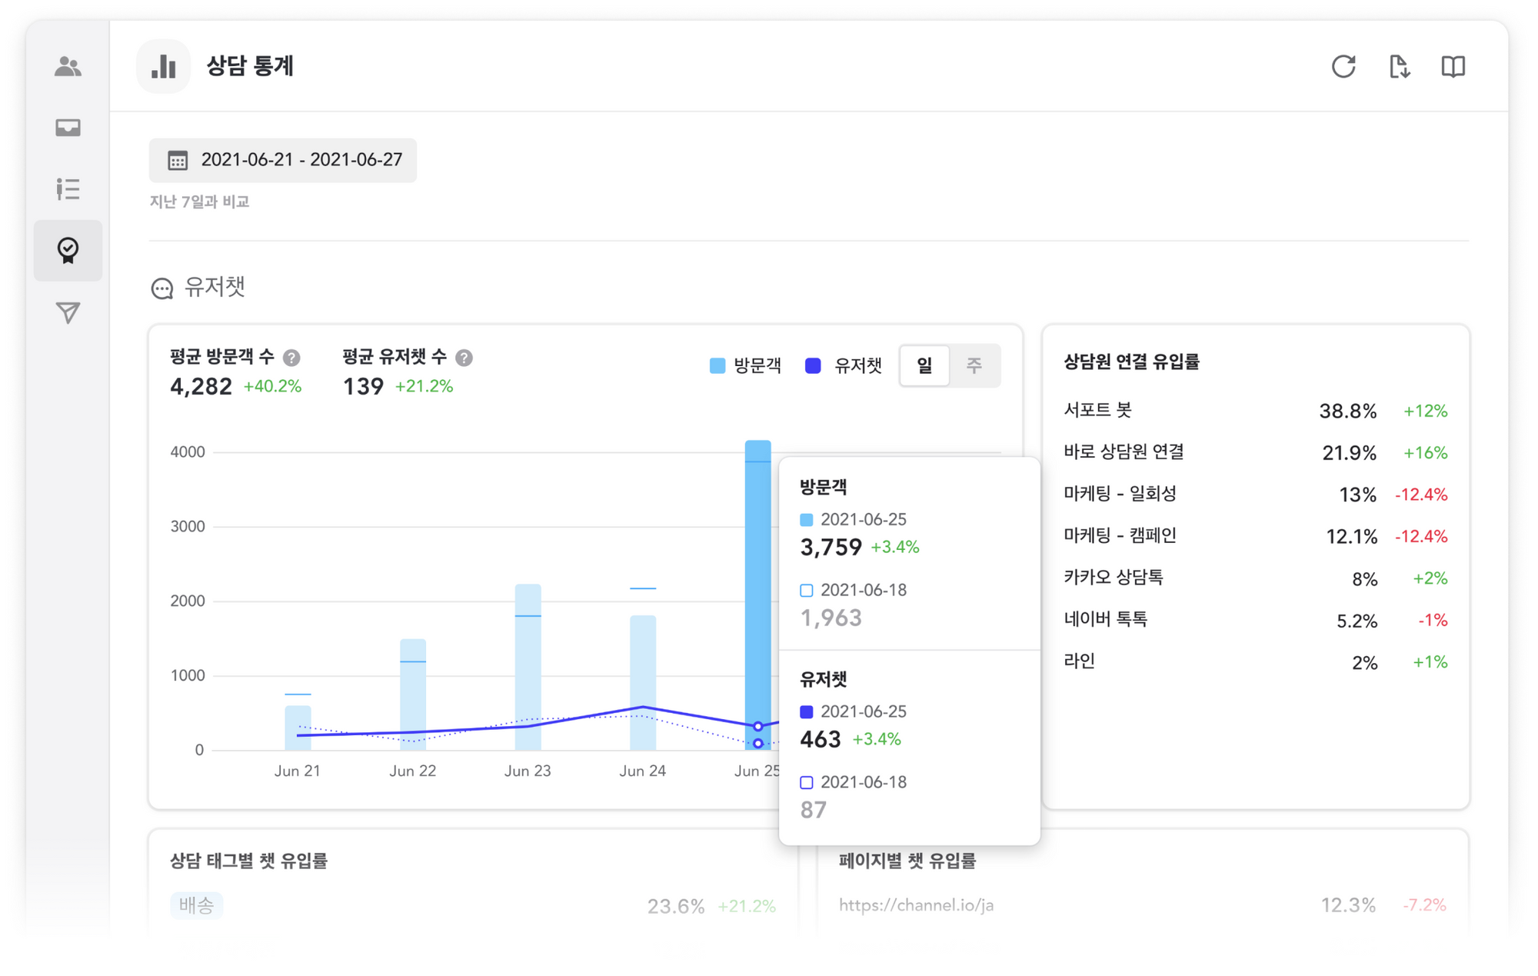The image size is (1538, 976).
Task: Open the https://channel.io/ja page link
Action: point(916,905)
